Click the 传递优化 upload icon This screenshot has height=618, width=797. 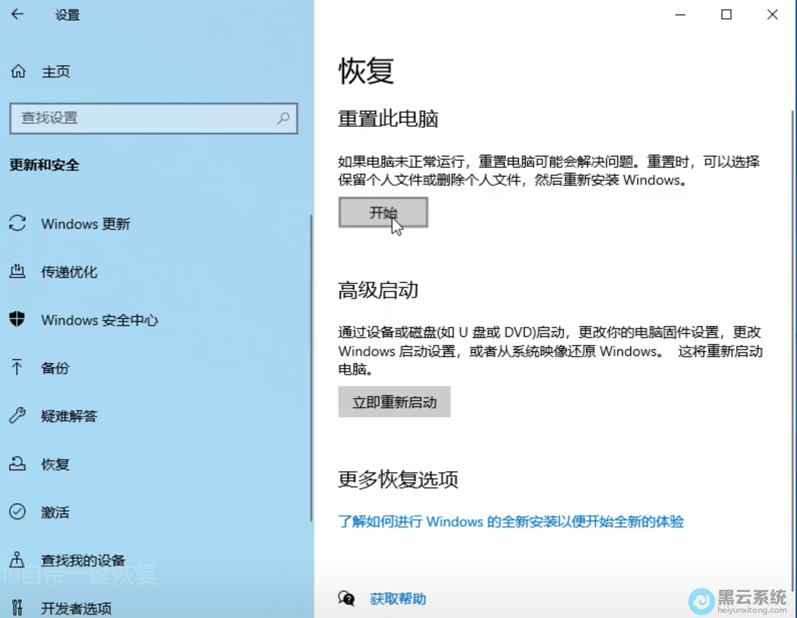17,272
